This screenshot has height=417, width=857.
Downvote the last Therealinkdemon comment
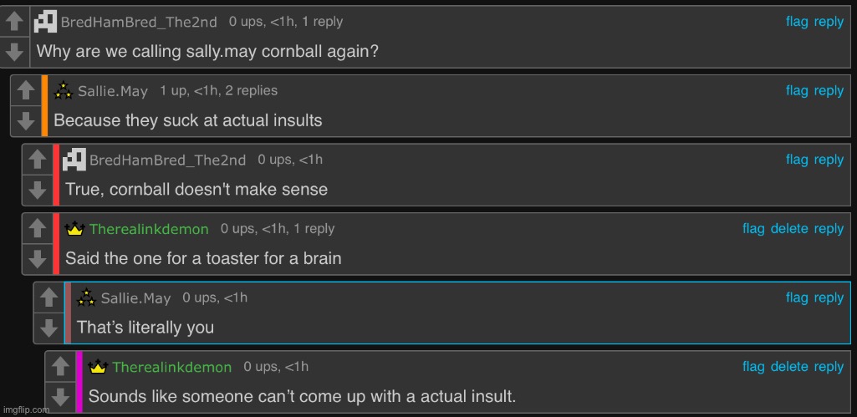coord(60,397)
